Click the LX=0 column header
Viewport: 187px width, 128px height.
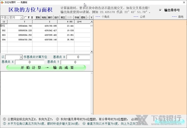point(82,22)
